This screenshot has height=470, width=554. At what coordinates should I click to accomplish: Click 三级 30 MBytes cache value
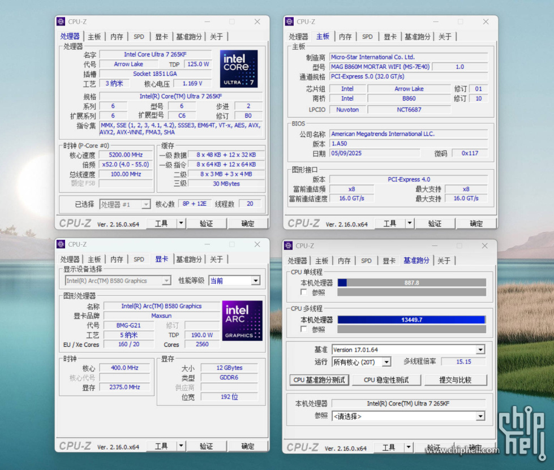(x=226, y=184)
